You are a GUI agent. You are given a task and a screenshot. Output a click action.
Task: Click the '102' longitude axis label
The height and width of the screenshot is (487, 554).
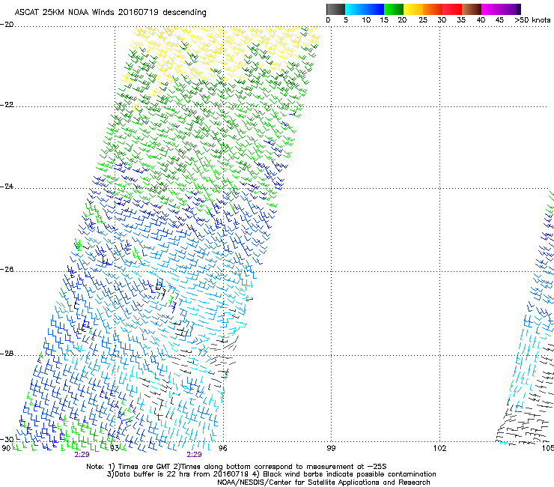[x=439, y=448]
